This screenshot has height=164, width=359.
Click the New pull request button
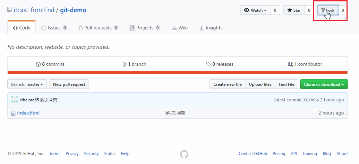pos(69,84)
